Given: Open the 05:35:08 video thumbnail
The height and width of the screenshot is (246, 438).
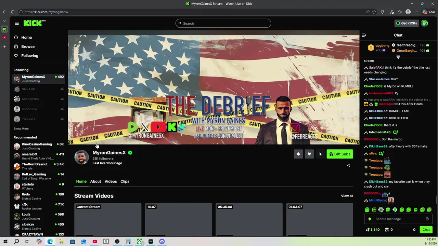Looking at the screenshot, I should [249, 219].
